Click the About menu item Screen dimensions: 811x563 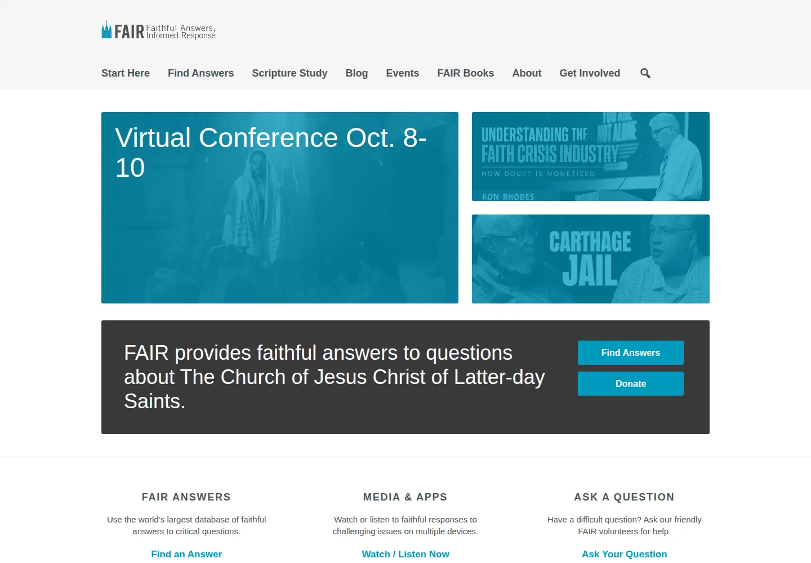(x=527, y=73)
